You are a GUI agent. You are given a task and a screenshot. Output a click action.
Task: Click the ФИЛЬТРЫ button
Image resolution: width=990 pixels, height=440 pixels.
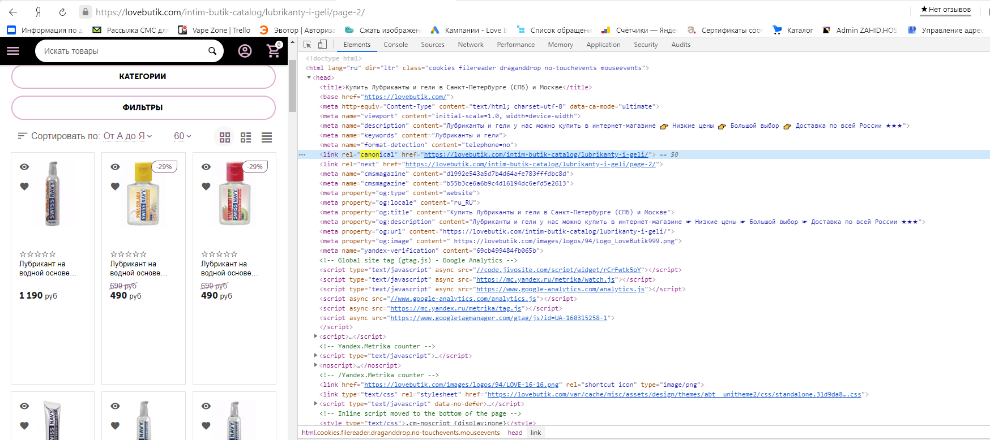[x=143, y=107]
